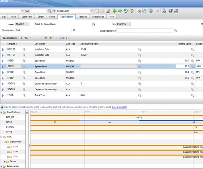Image resolution: width=203 pixels, height=169 pixels.
Task: Collapse the Work Orders tree folder
Action: (5, 142)
